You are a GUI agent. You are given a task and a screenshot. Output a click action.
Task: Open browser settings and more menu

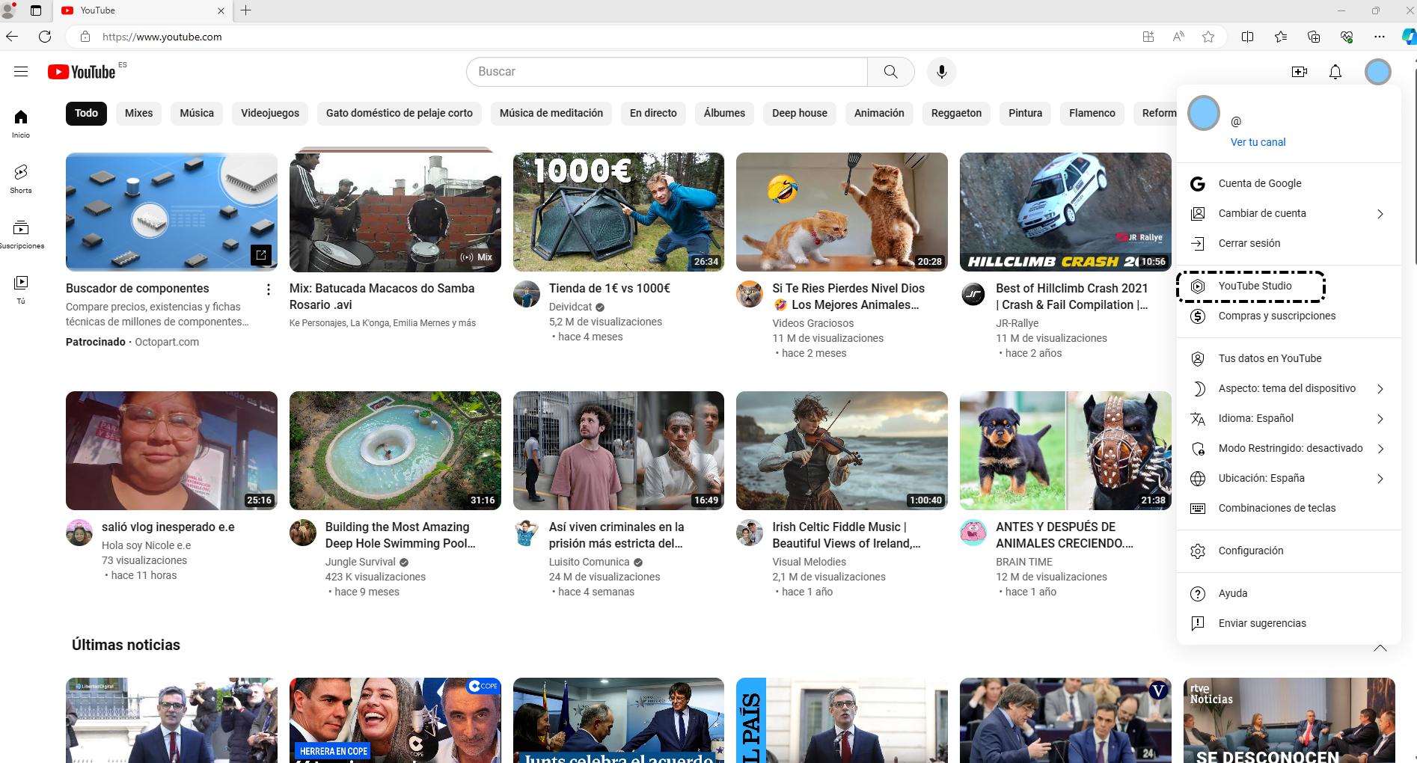coord(1380,37)
